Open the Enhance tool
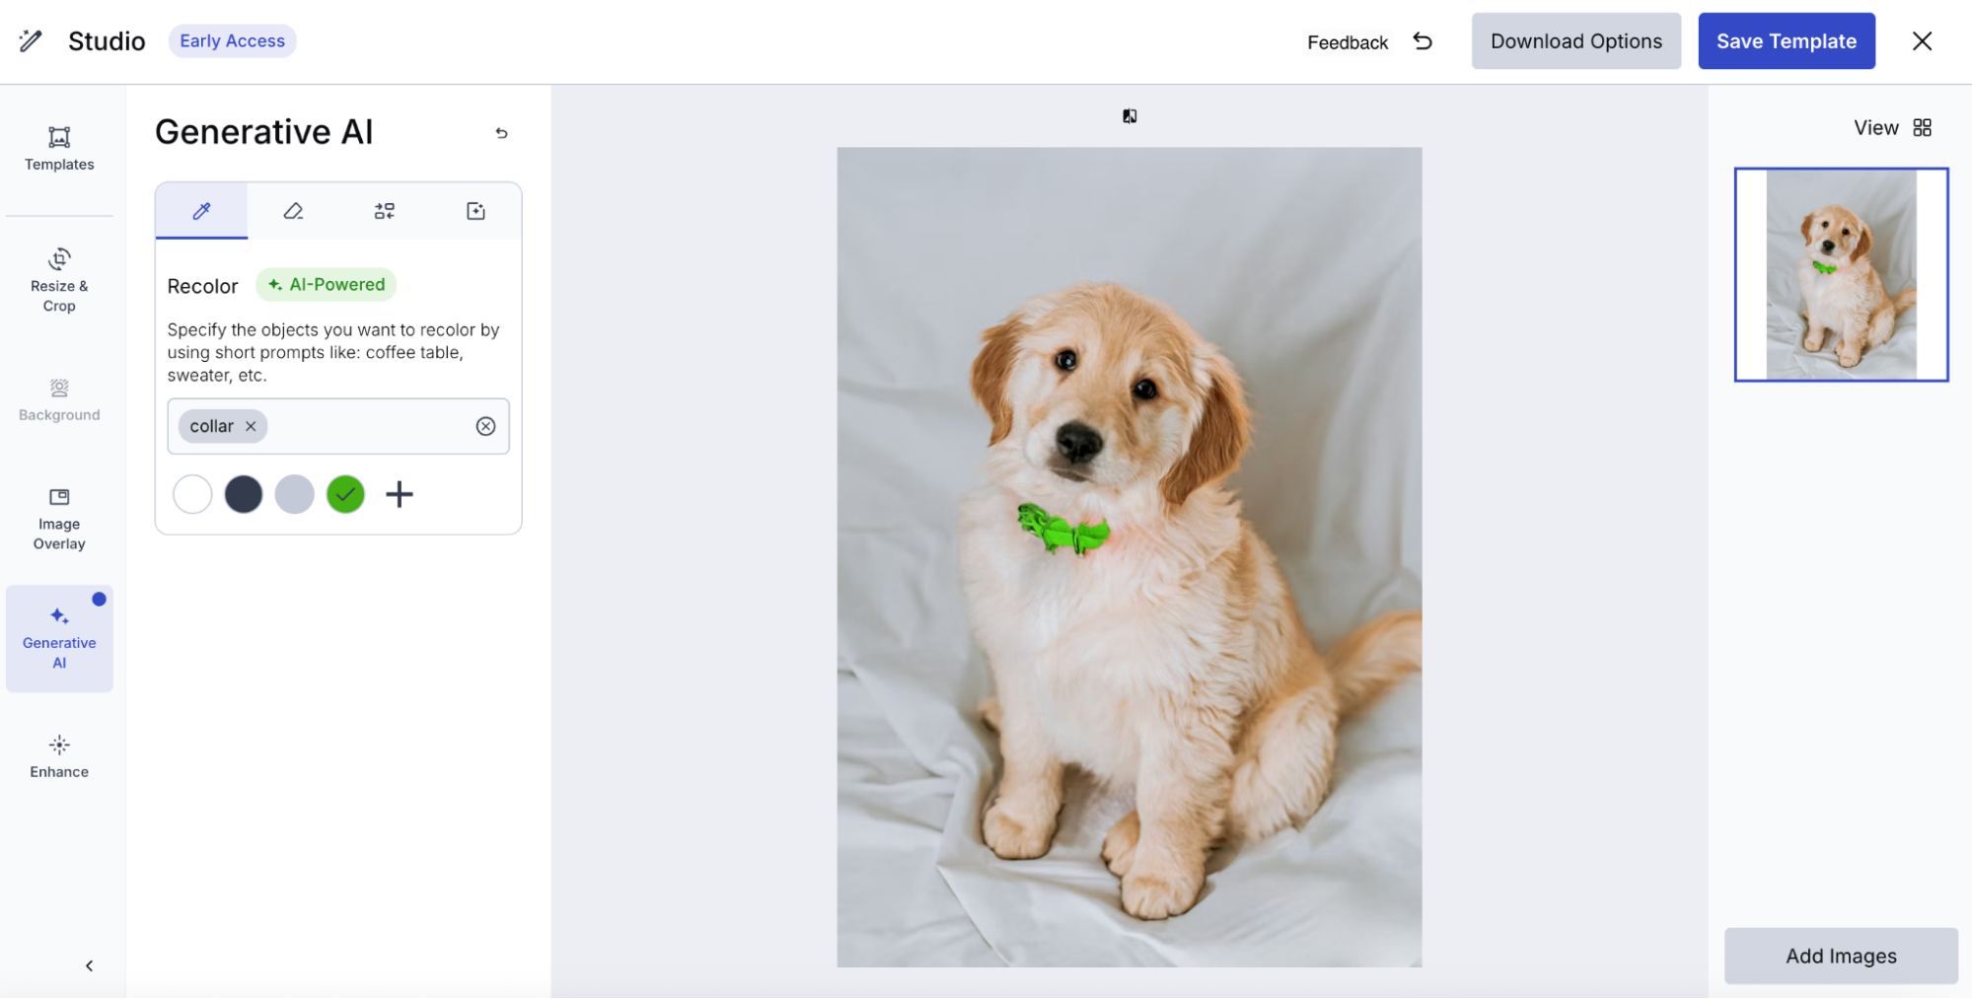This screenshot has width=1972, height=999. pos(59,756)
